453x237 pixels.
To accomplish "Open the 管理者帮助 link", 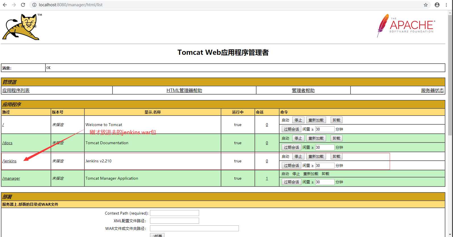I will point(303,90).
